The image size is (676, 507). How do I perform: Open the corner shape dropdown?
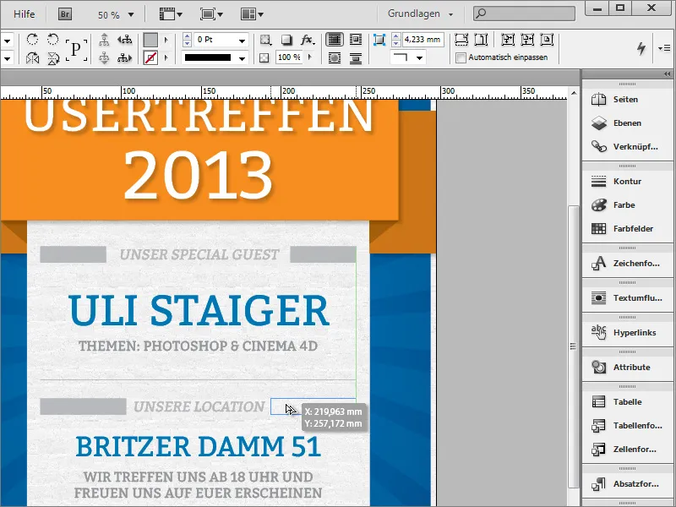419,57
